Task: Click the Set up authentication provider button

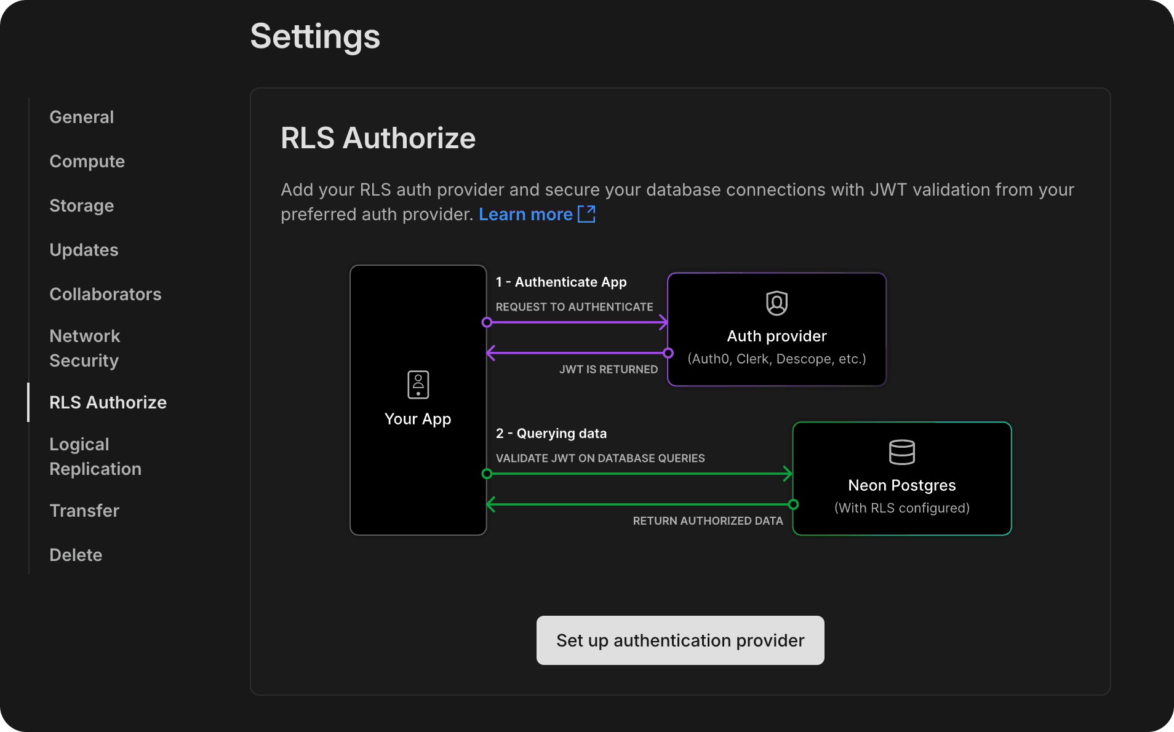Action: [x=679, y=640]
